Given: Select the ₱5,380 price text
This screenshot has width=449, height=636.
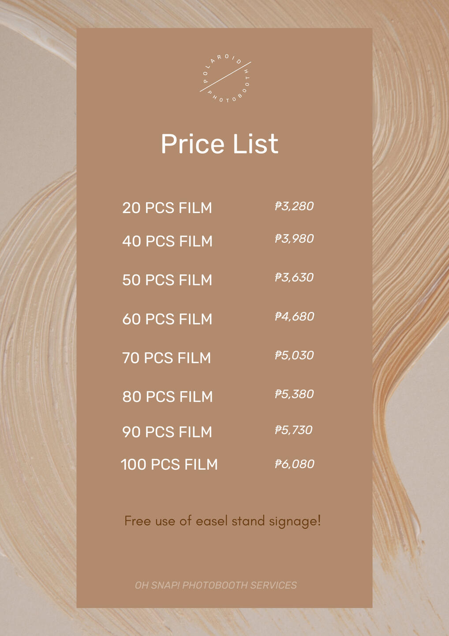Looking at the screenshot, I should coord(294,394).
